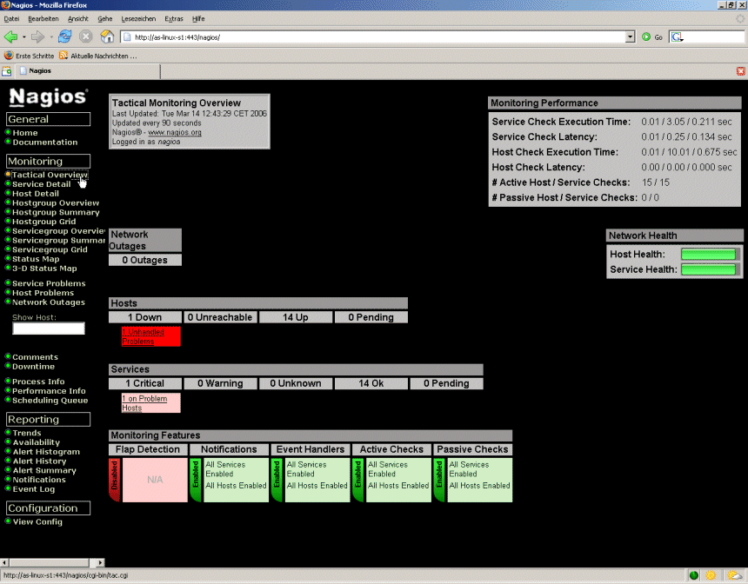
Task: Open Host Detail sidebar link
Action: tap(36, 194)
